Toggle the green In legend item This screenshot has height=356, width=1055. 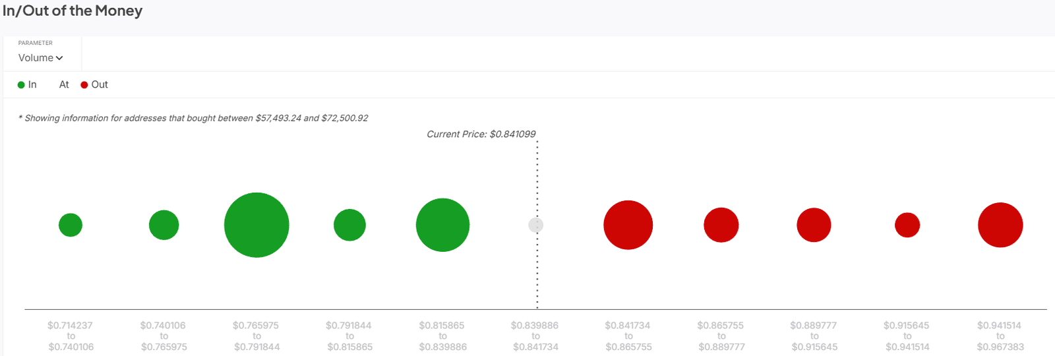click(x=27, y=84)
